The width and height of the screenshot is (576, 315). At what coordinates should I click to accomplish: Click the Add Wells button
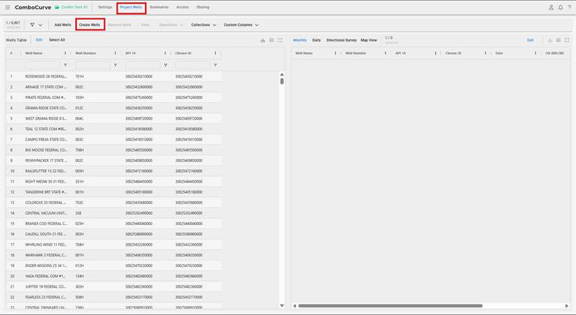click(62, 25)
